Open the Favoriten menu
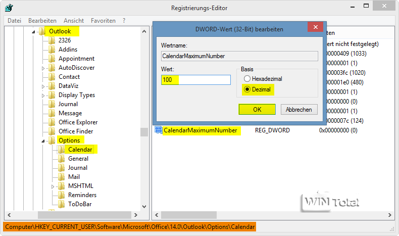399x236 pixels. pos(103,21)
